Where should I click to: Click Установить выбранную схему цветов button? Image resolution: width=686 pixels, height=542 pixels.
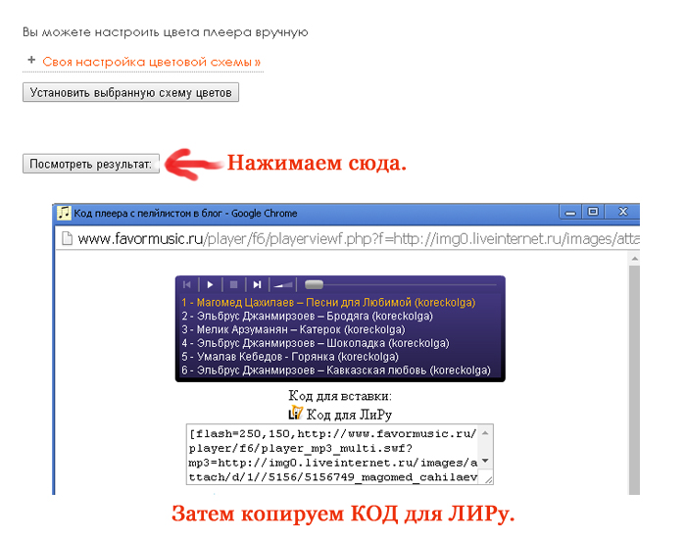pyautogui.click(x=130, y=92)
